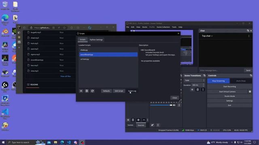Open sigma.mp3 file on GitHub page
The height and width of the screenshot is (145, 259).
click(x=35, y=54)
